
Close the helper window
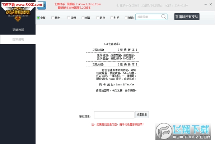pos(211,4)
